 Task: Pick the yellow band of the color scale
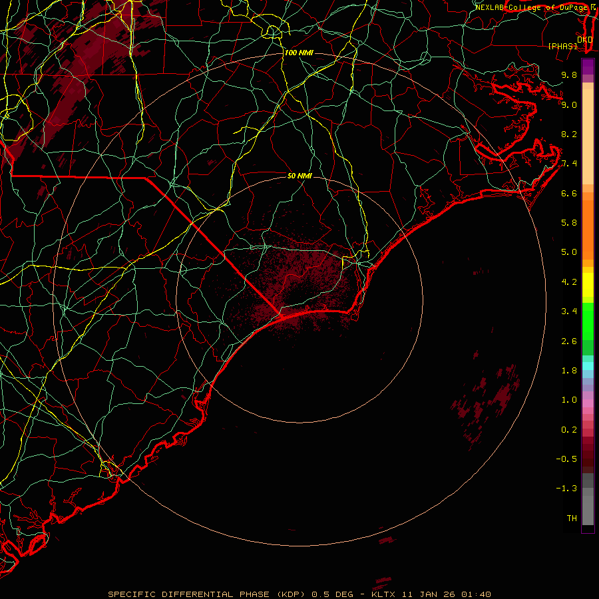tap(588, 285)
